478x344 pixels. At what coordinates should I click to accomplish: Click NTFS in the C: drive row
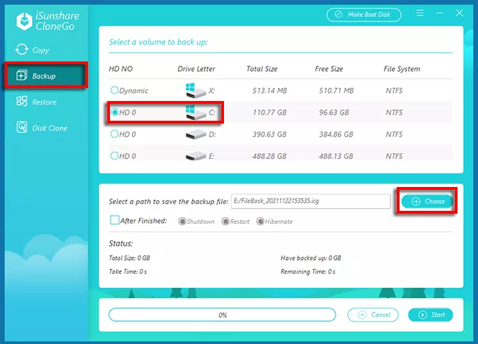tap(394, 113)
